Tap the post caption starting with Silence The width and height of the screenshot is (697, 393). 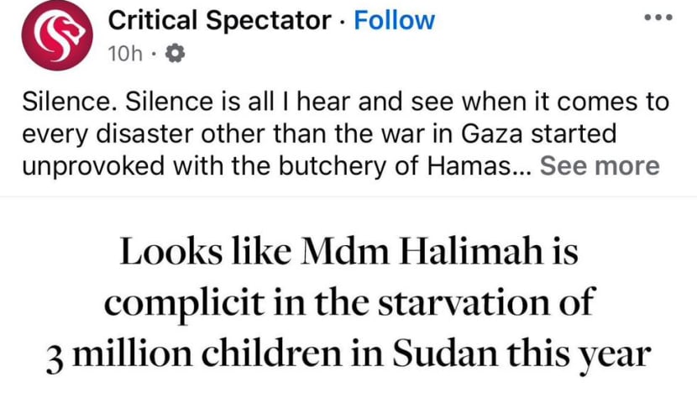pos(345,134)
